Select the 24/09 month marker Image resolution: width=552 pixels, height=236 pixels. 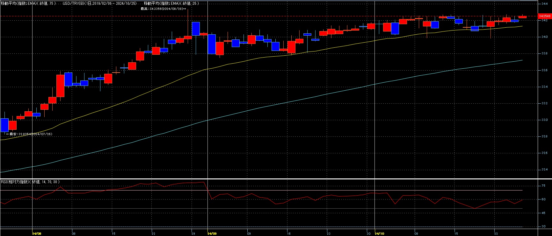(x=212, y=233)
